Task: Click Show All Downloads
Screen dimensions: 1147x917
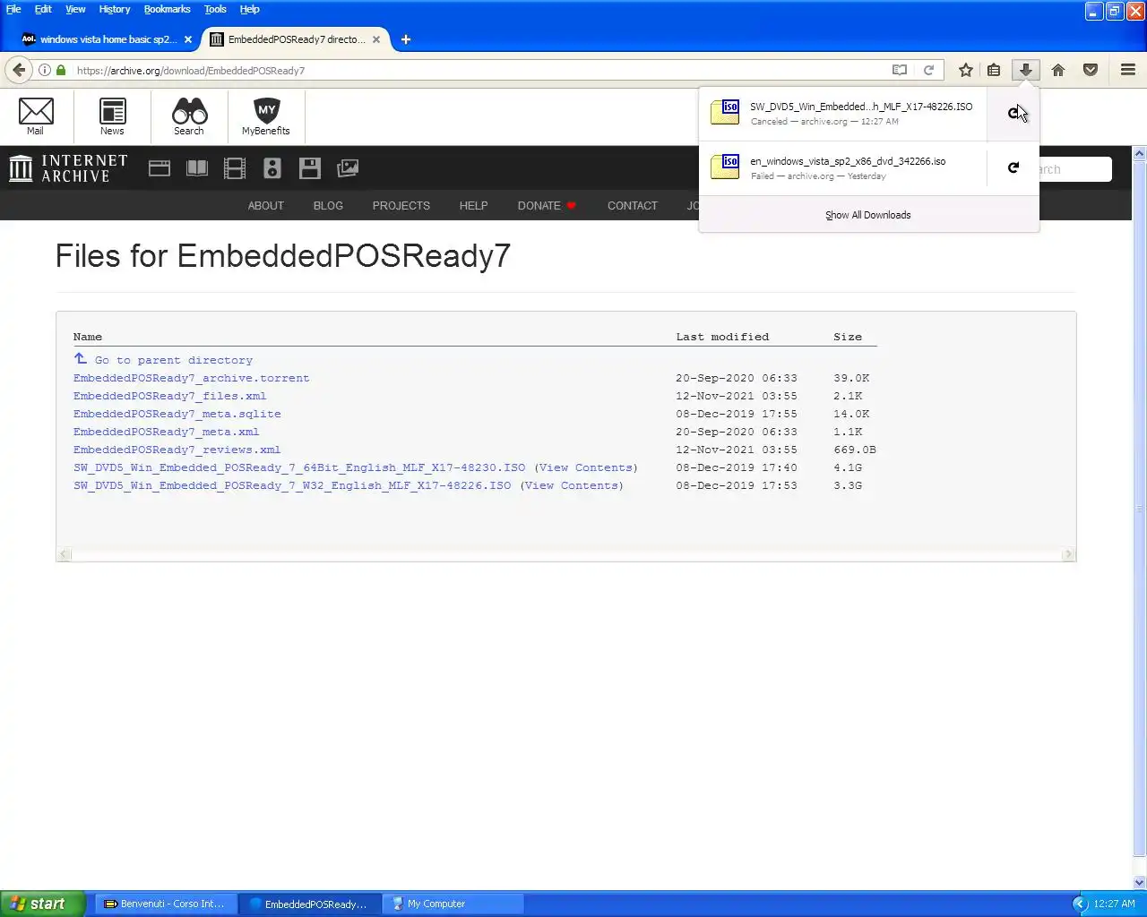Action: point(868,215)
